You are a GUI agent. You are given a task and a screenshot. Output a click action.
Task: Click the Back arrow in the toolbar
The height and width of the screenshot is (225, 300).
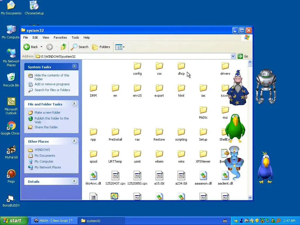(27, 47)
